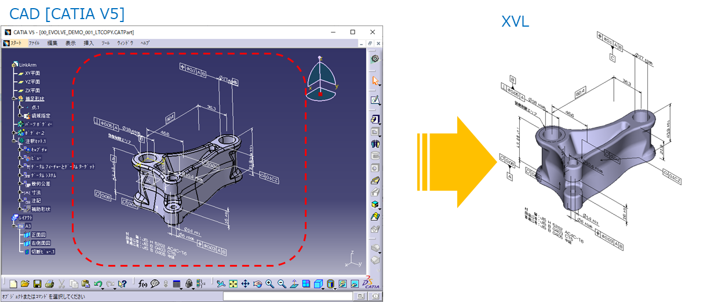
Task: Select ボディー.2 node in tree
Action: coord(31,133)
